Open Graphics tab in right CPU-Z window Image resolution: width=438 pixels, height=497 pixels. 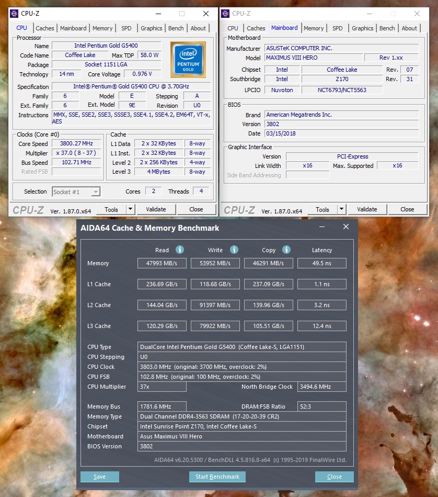pyautogui.click(x=362, y=28)
